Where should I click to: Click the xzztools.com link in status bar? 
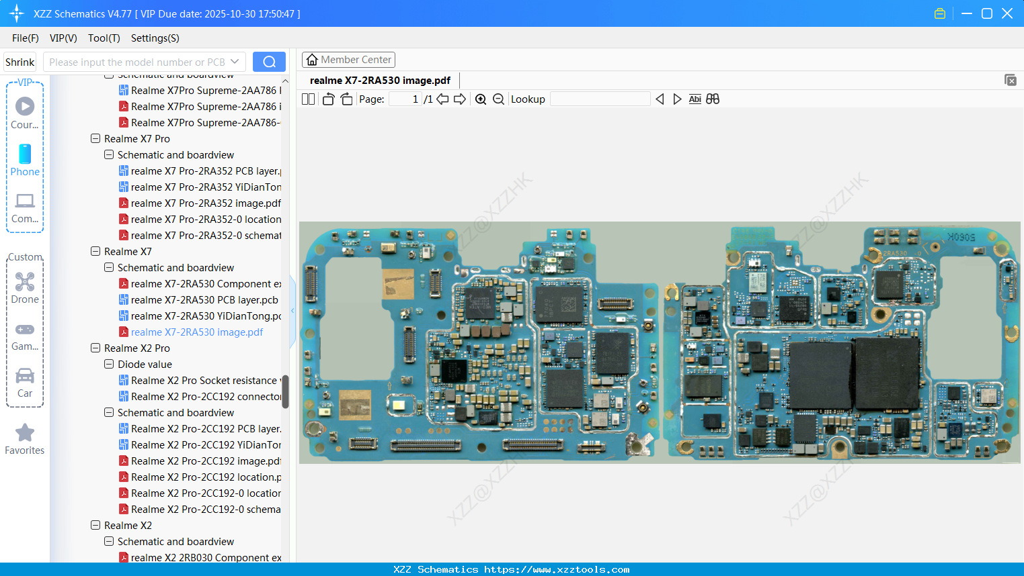coord(557,569)
